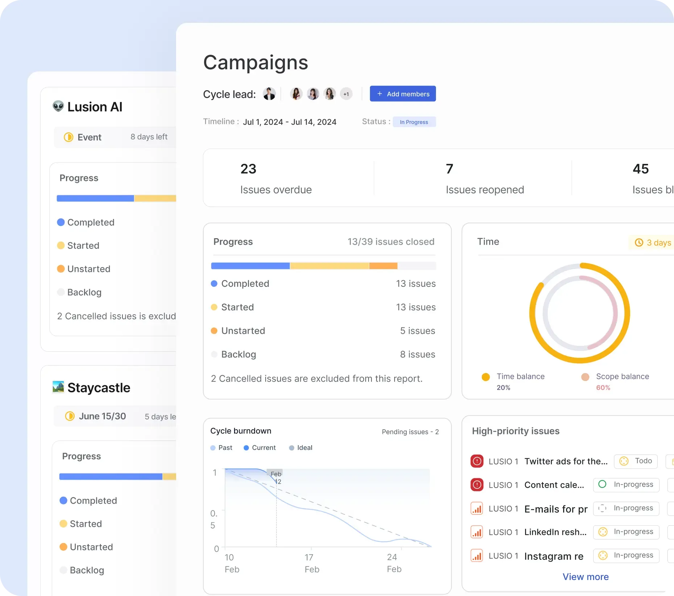Click the Lusion AI alien icon
Viewport: 674px width, 596px height.
[58, 107]
